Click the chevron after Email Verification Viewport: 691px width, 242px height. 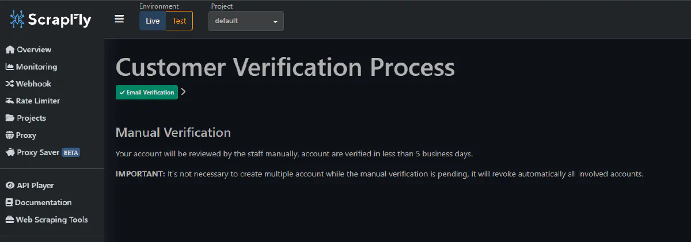point(183,92)
